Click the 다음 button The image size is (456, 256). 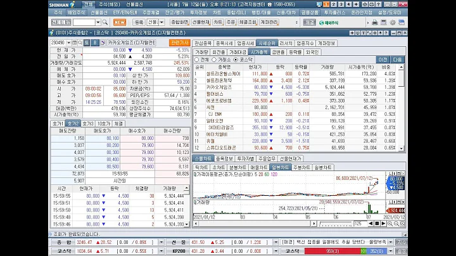point(397,60)
